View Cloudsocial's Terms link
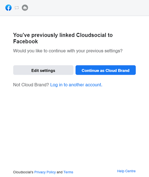Viewport: 149px width, 177px height. [68, 172]
